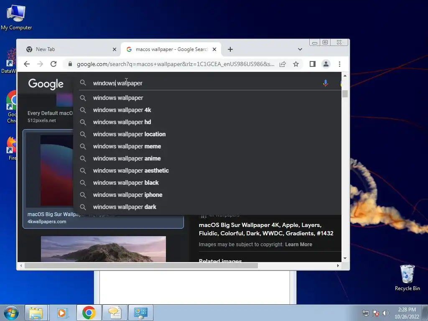Click the horizontal scrollbar left arrow

click(x=21, y=265)
